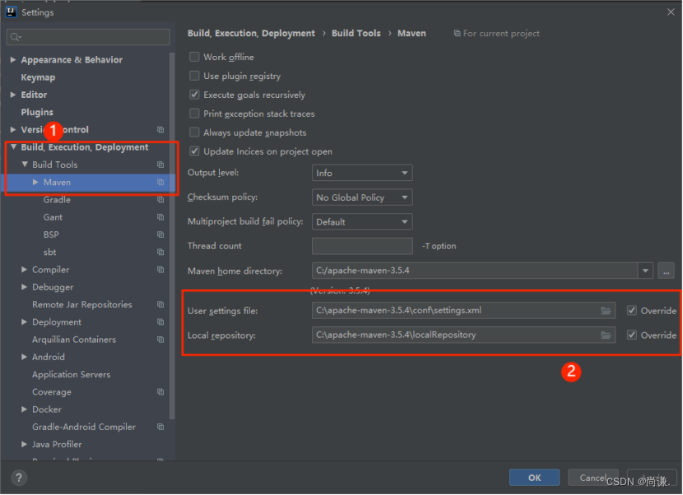The height and width of the screenshot is (495, 683).
Task: Select Keymap settings category
Action: 38,77
